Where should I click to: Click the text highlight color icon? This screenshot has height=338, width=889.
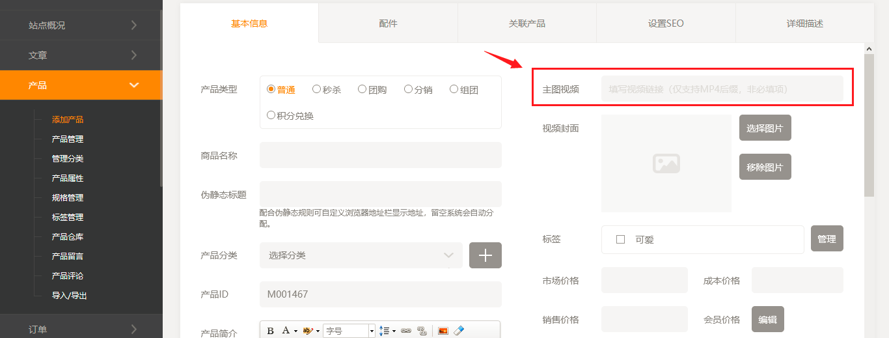[x=308, y=331]
